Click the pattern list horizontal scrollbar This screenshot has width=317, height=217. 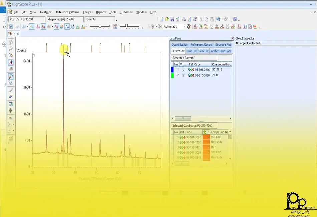point(183,118)
